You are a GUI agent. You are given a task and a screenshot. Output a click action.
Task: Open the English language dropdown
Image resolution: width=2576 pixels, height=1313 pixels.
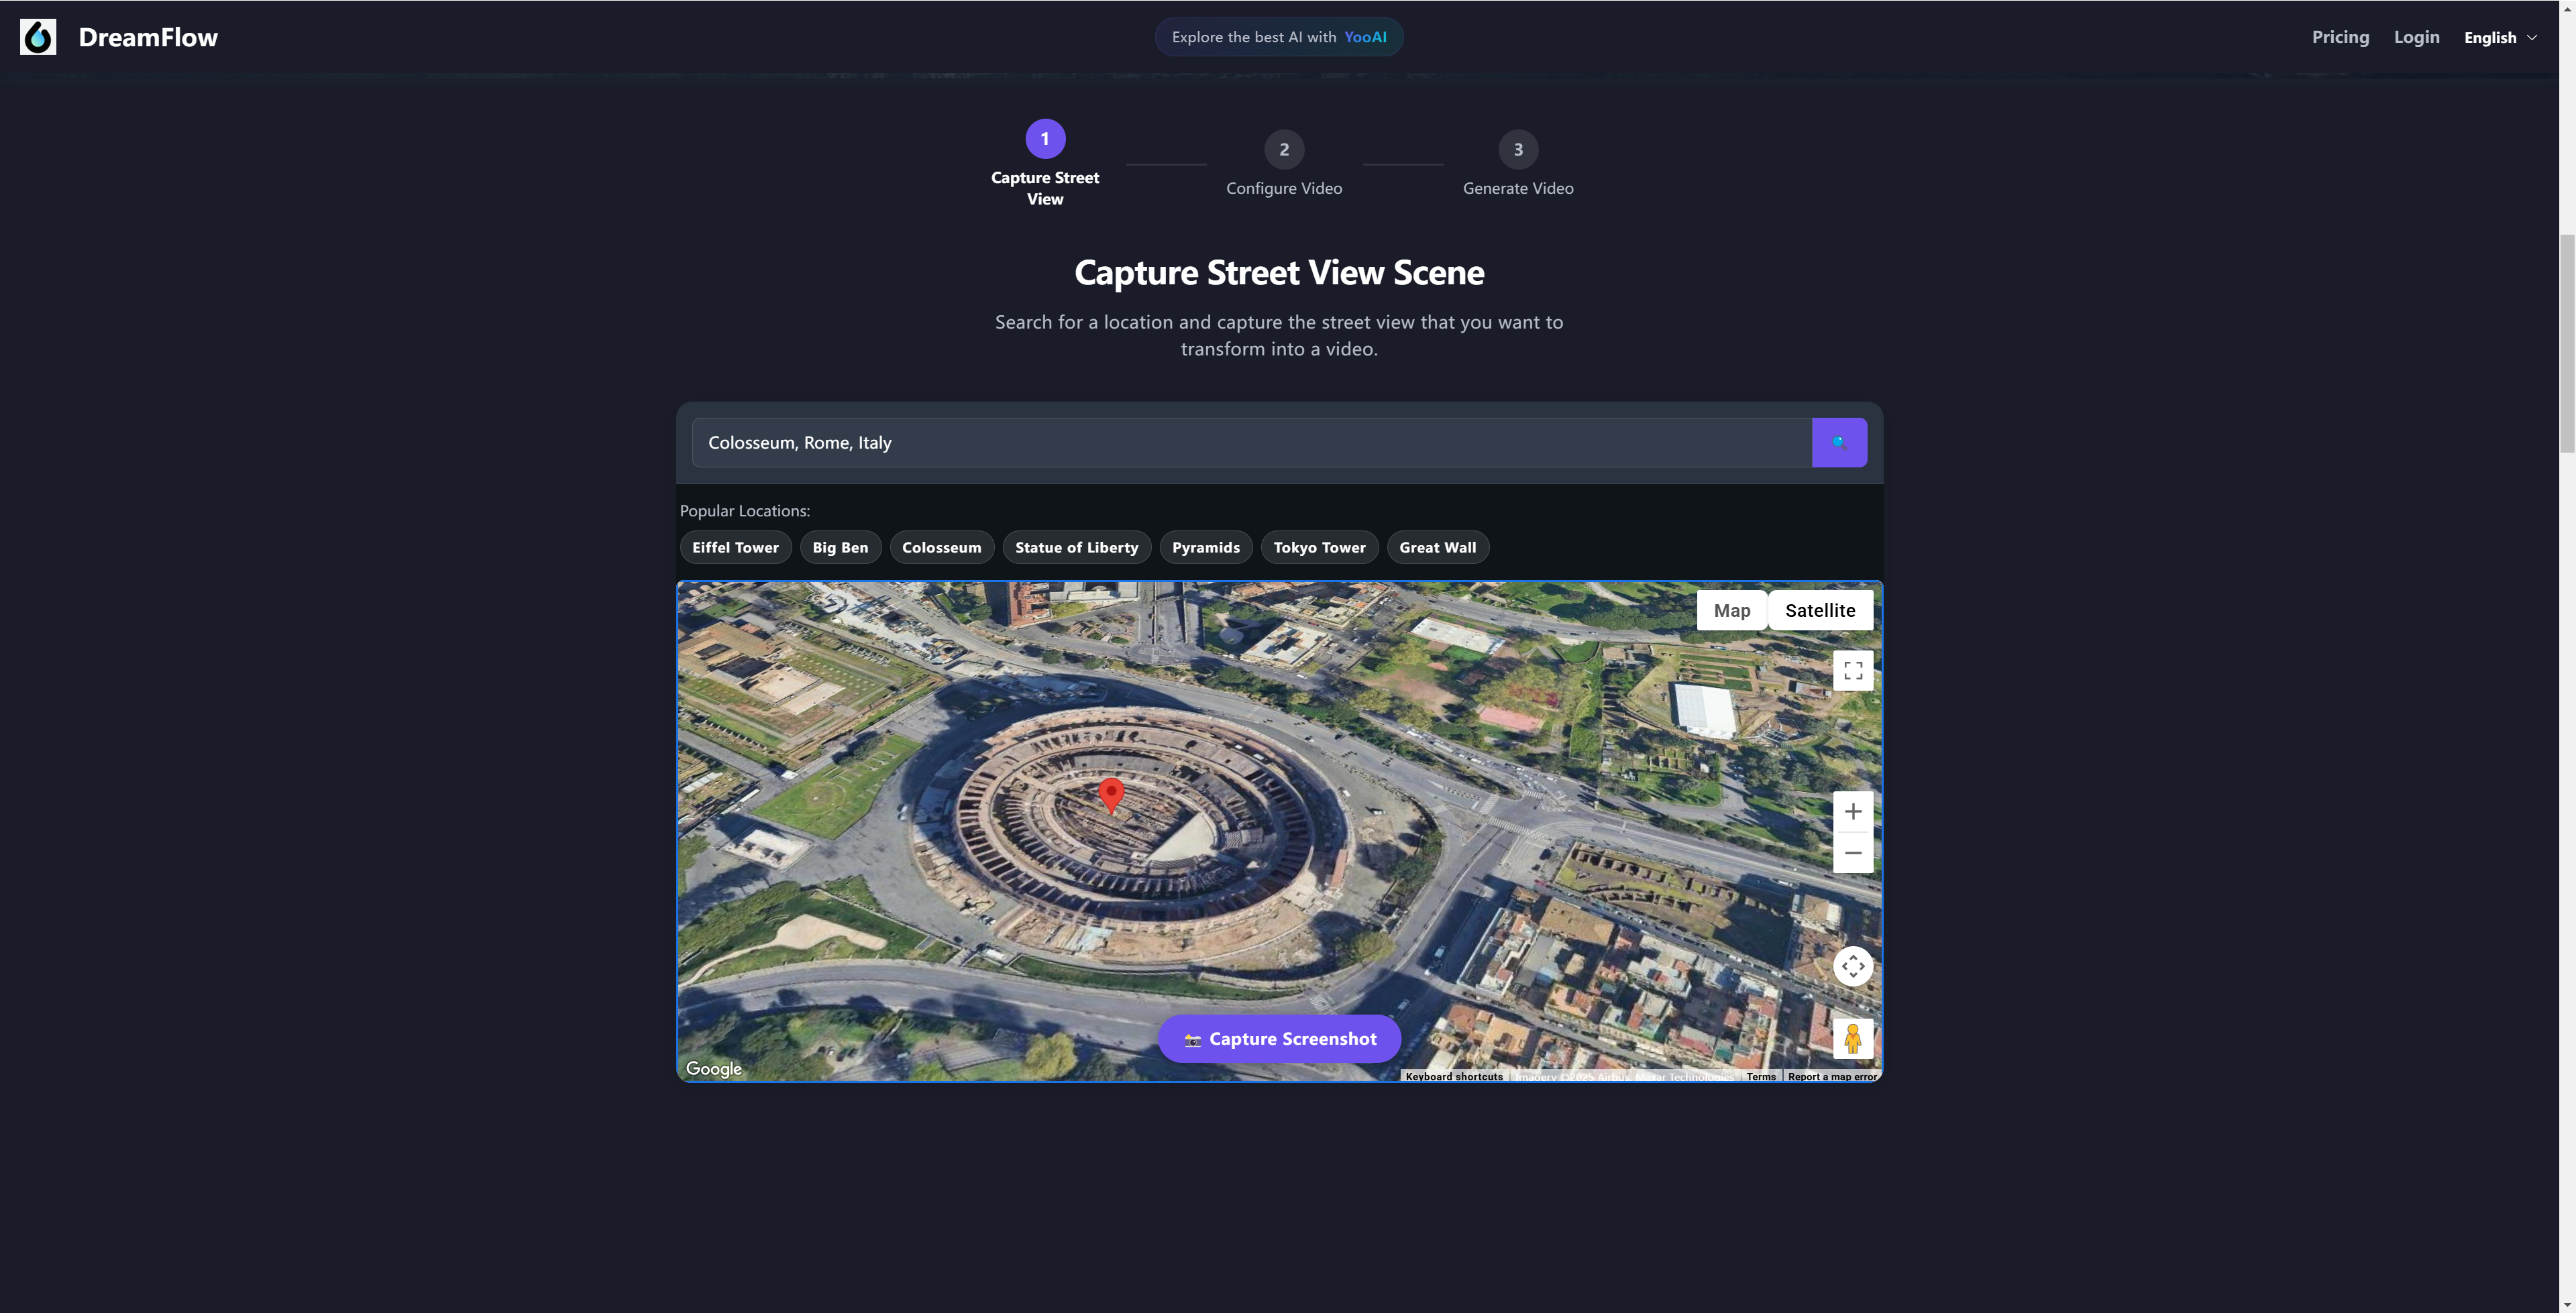click(2499, 37)
